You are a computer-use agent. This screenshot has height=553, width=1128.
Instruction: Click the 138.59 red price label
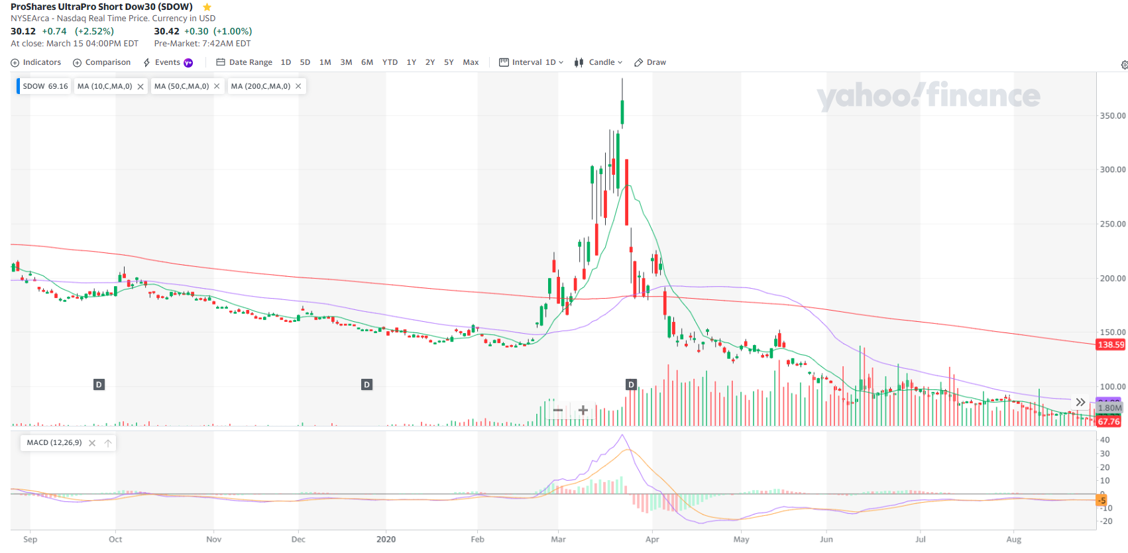1111,344
